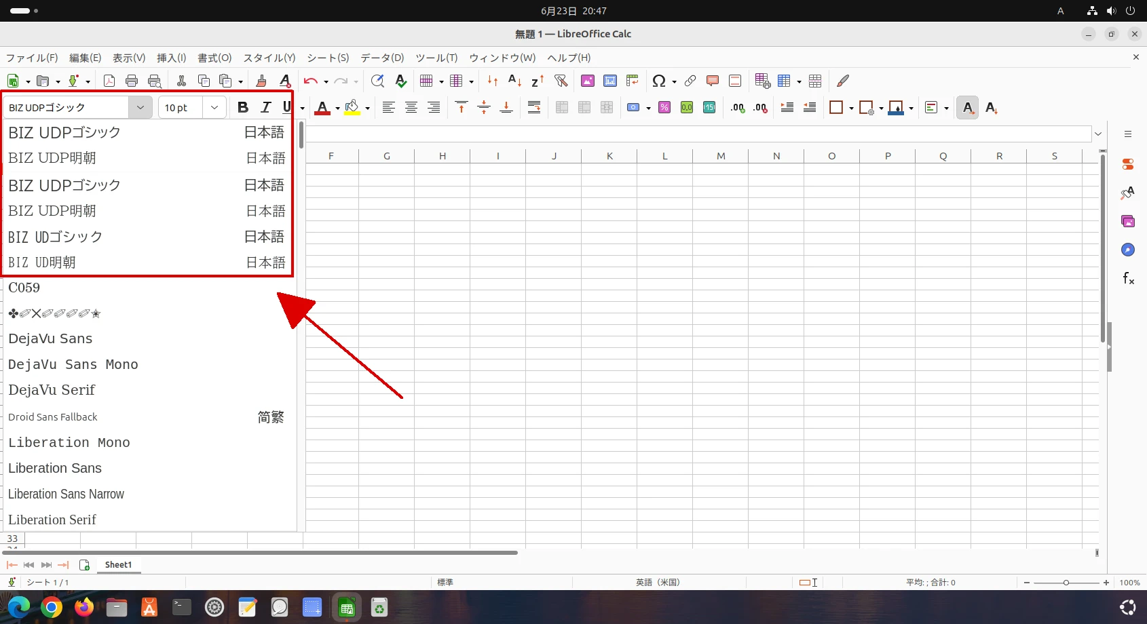This screenshot has height=624, width=1147.
Task: Open the sidebar Navigator panel
Action: (1127, 250)
